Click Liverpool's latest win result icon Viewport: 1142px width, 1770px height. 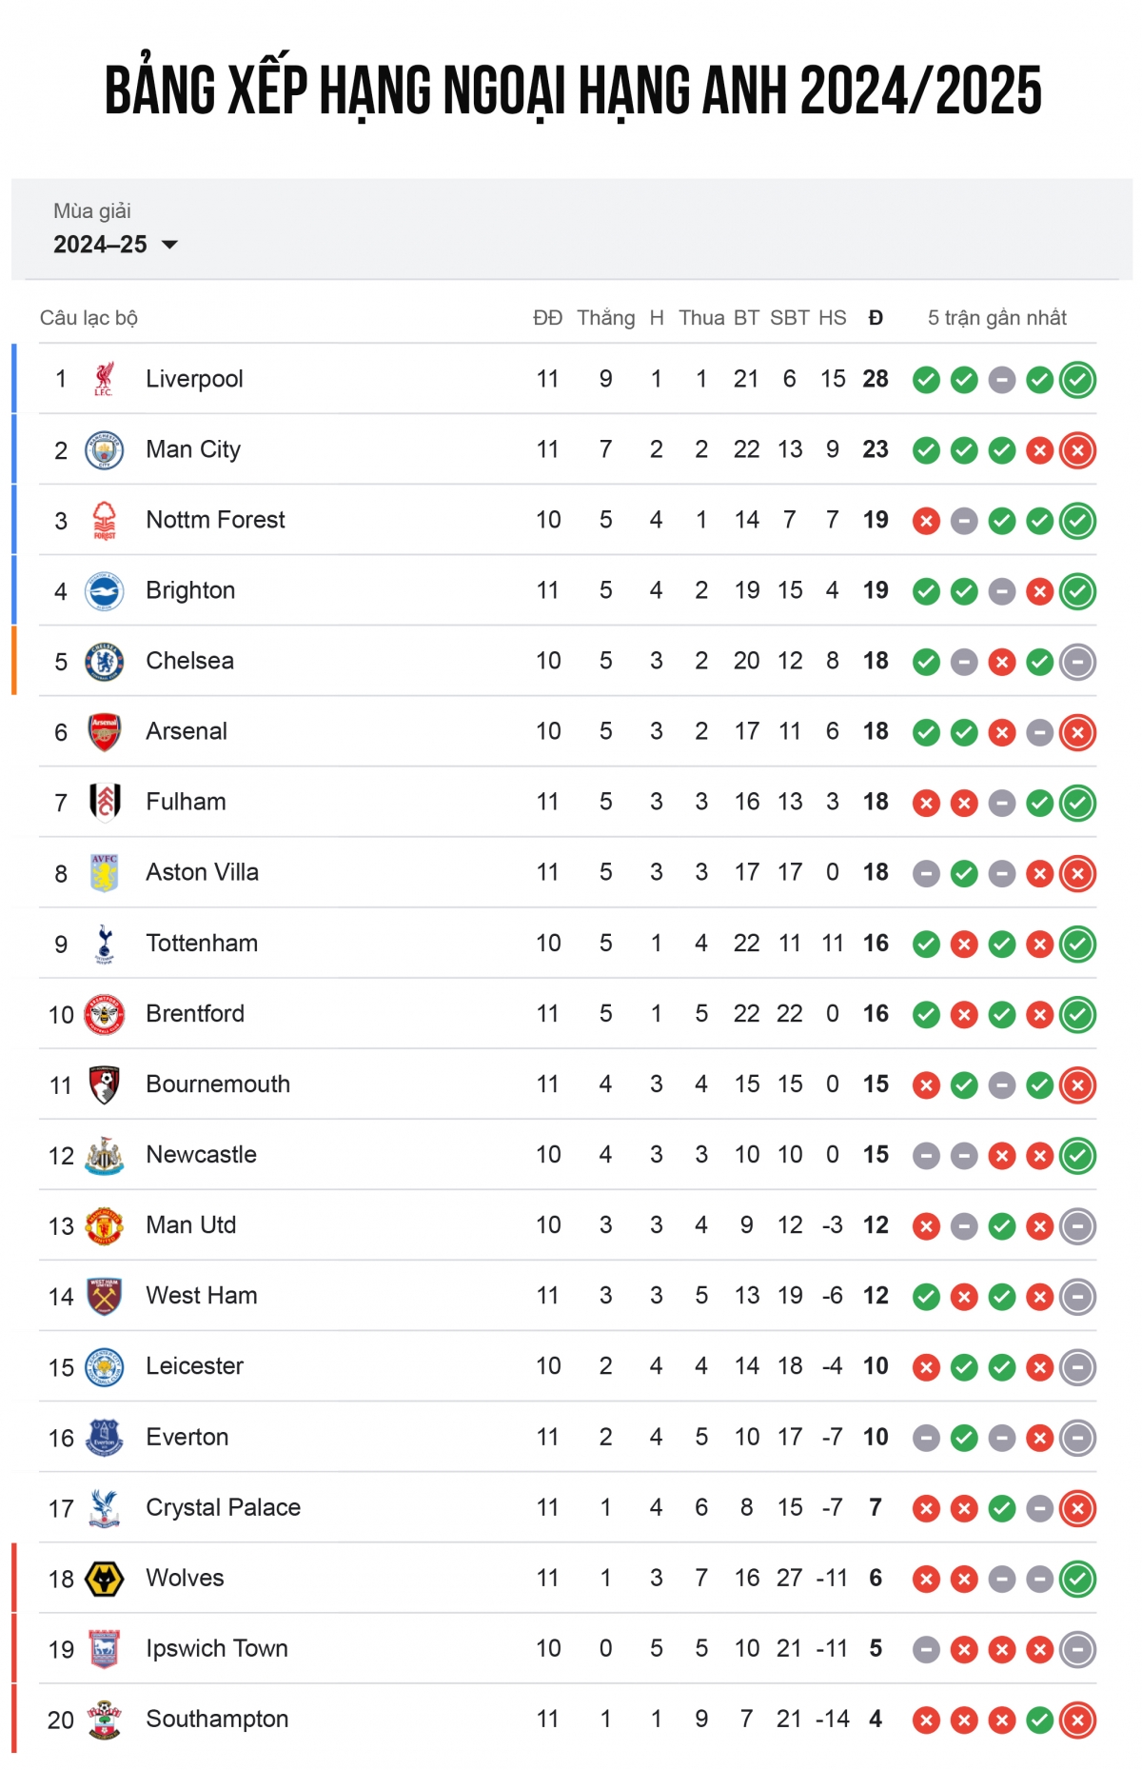coord(1077,380)
